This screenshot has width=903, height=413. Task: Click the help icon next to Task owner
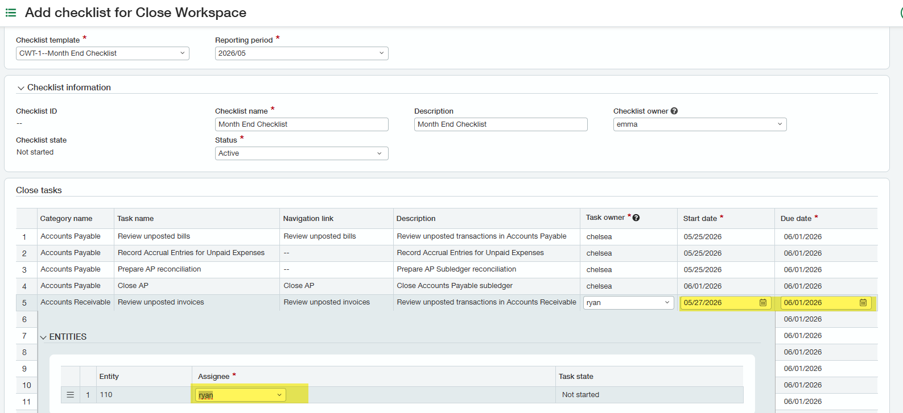pos(636,218)
